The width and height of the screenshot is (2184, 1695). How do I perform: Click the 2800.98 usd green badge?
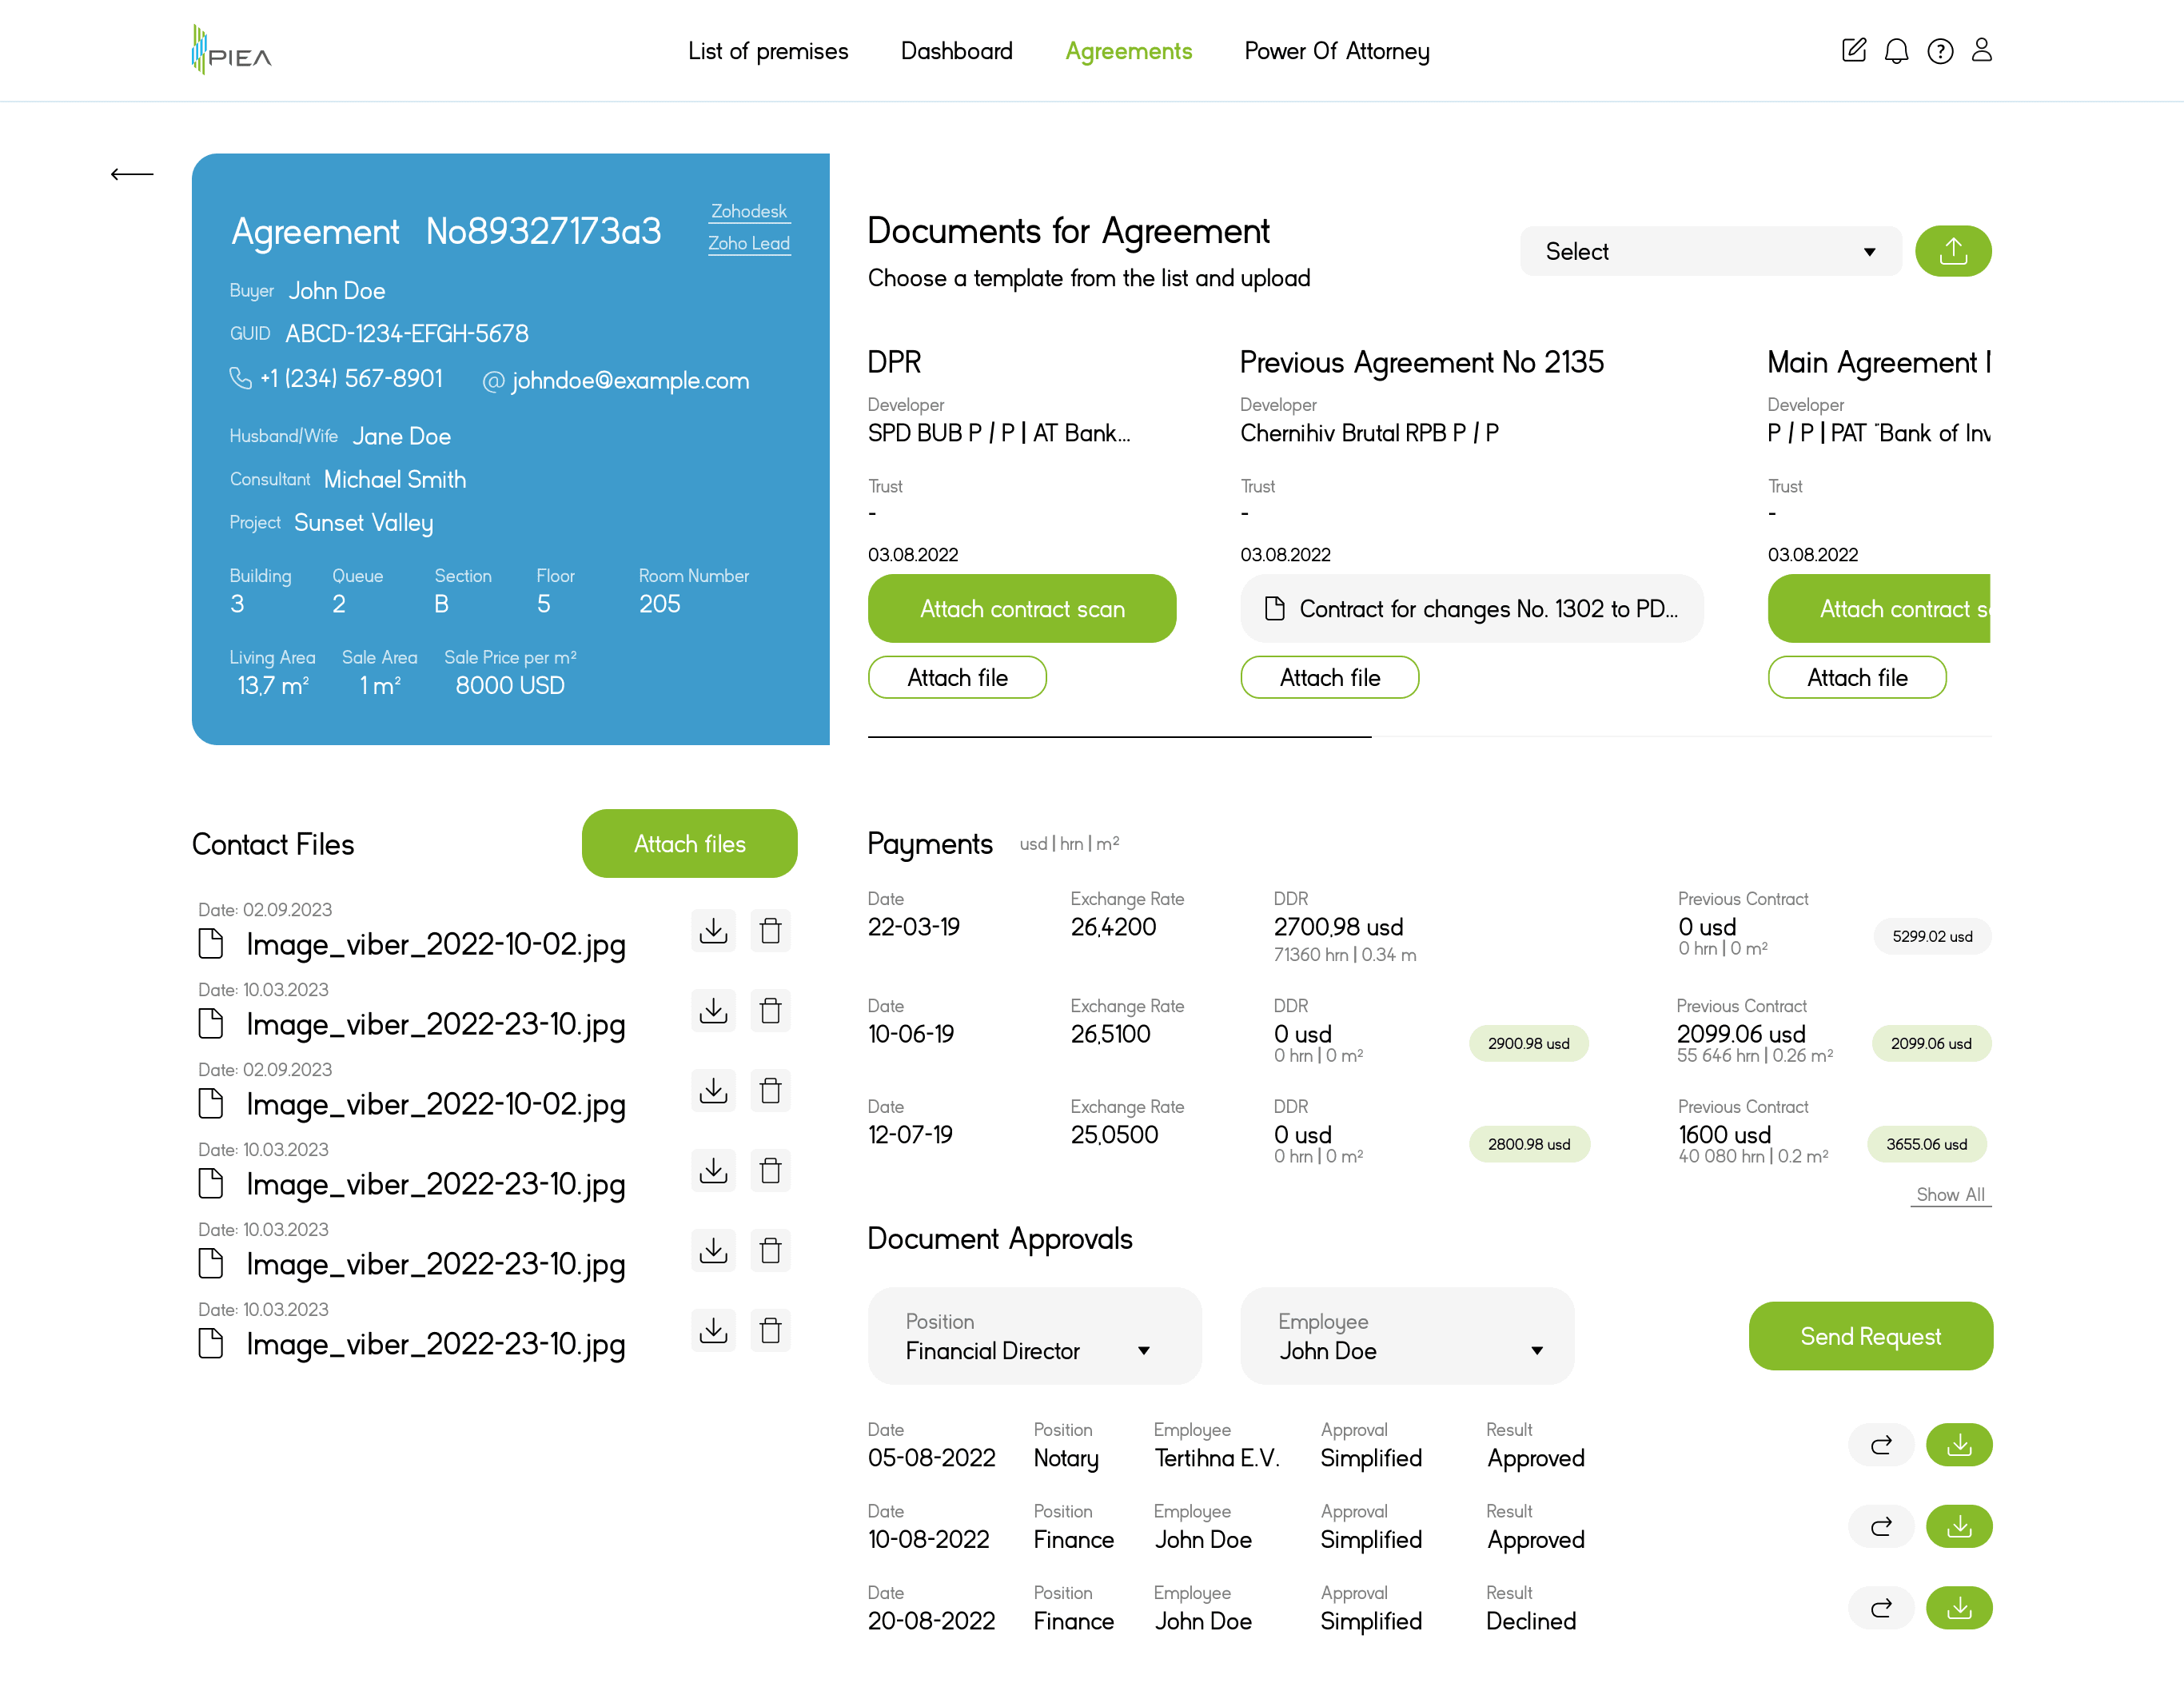pos(1529,1144)
